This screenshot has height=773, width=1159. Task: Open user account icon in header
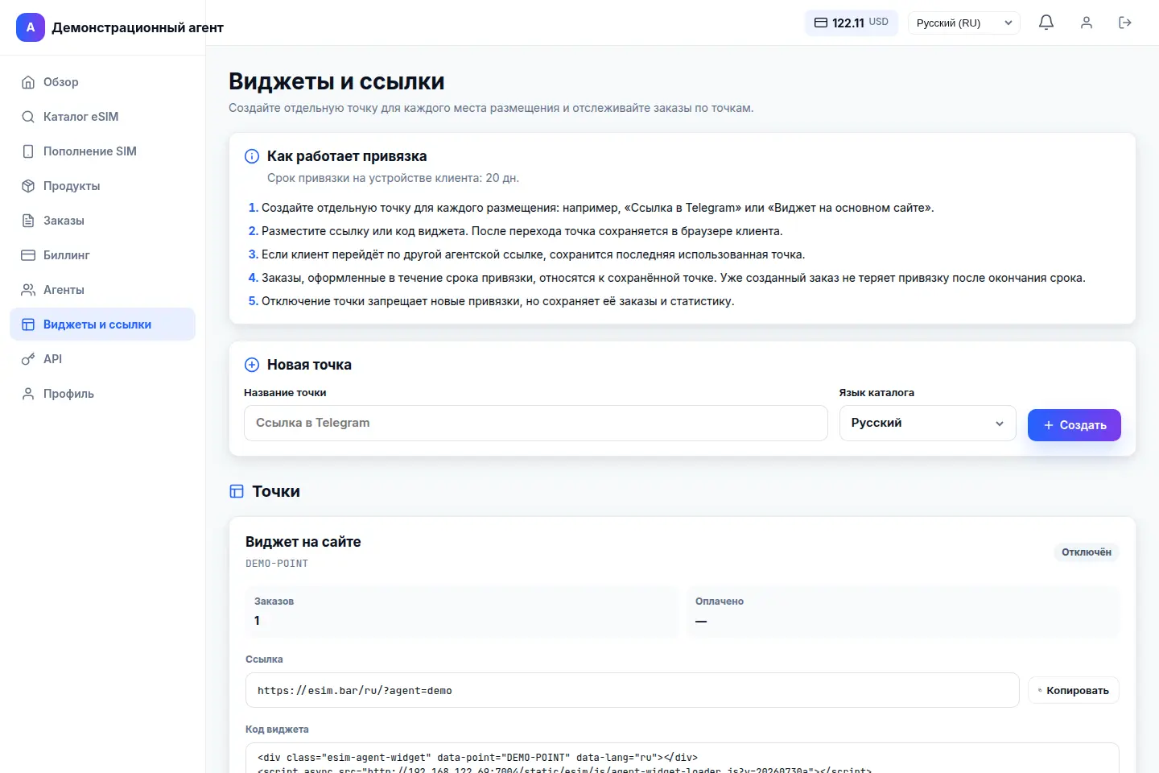pyautogui.click(x=1087, y=23)
